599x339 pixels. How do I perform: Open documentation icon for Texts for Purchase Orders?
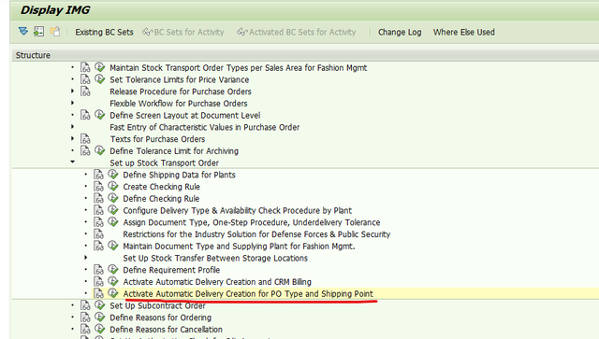click(85, 139)
